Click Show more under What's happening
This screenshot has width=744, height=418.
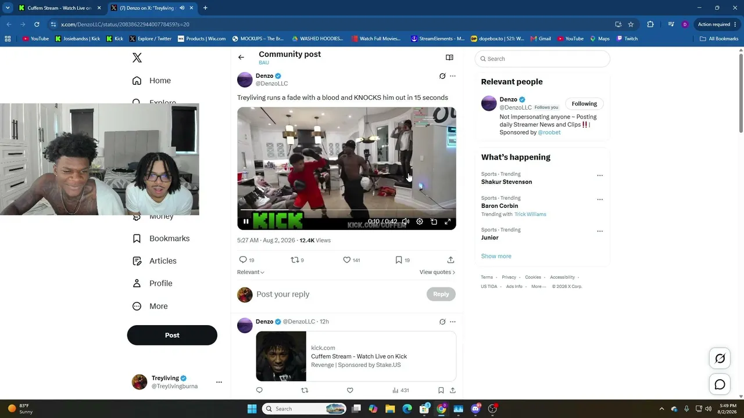[496, 256]
